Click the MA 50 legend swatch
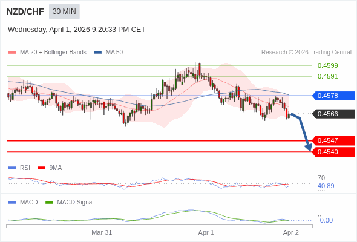This screenshot has height=242, width=357. click(98, 53)
